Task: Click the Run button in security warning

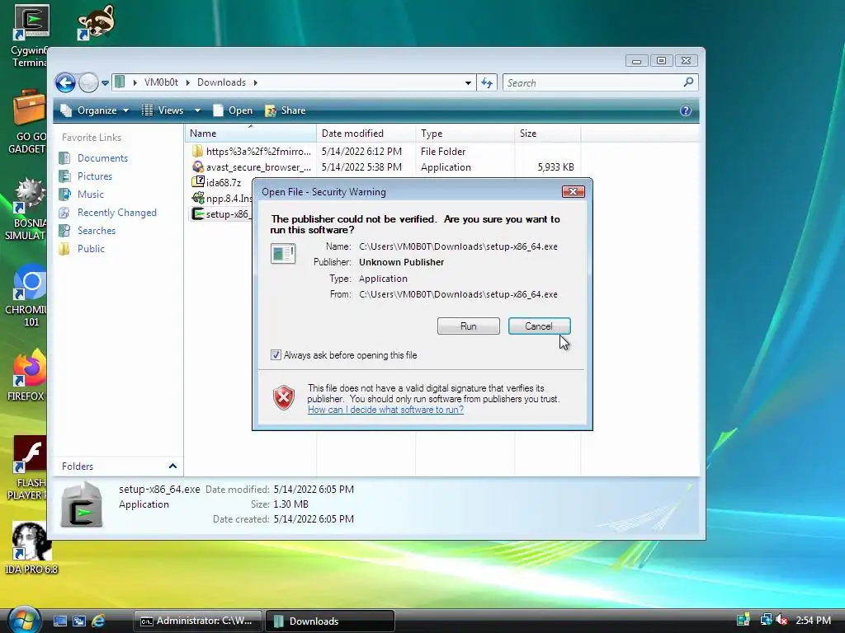Action: pyautogui.click(x=469, y=326)
